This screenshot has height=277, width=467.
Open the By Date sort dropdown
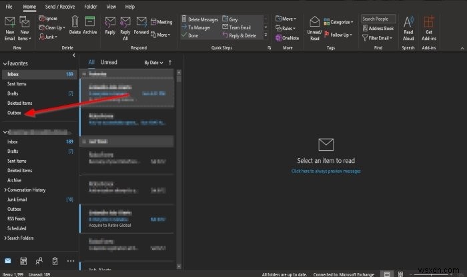[153, 63]
